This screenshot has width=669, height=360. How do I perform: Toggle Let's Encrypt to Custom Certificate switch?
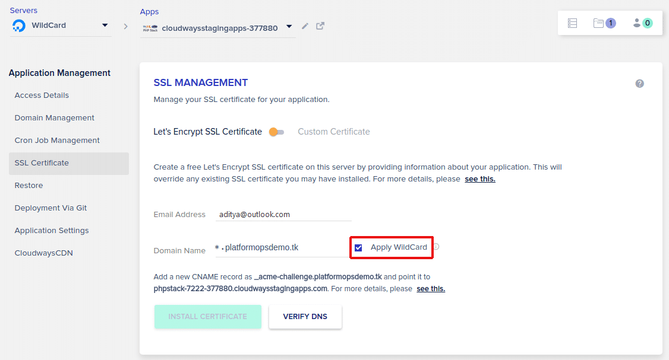(x=276, y=132)
